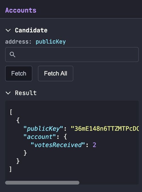Open the Accounts panel header

point(21,10)
